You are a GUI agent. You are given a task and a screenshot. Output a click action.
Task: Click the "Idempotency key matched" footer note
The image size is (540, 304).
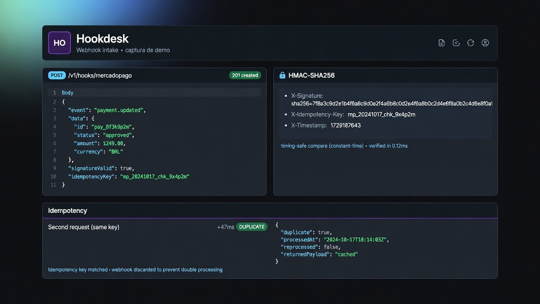tap(135, 269)
